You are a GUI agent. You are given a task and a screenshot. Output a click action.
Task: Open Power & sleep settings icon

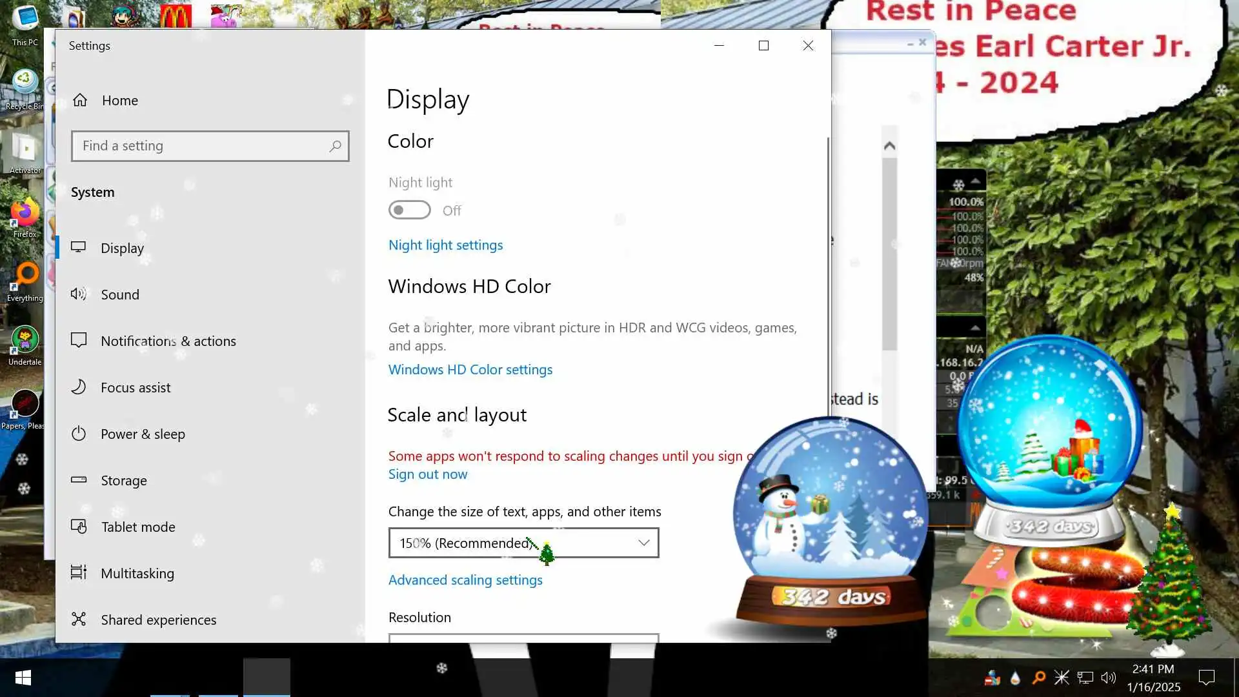pyautogui.click(x=79, y=434)
